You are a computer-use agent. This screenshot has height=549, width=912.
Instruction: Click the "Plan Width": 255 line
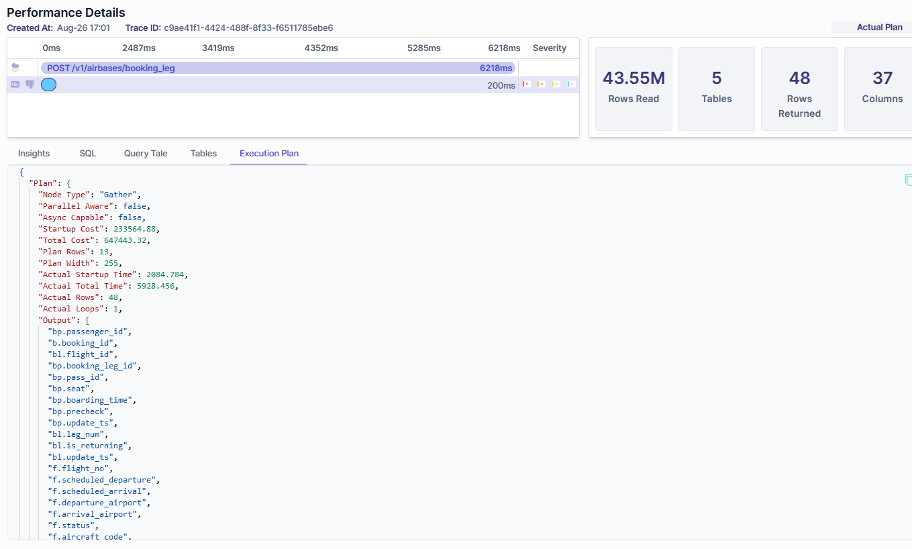[81, 263]
